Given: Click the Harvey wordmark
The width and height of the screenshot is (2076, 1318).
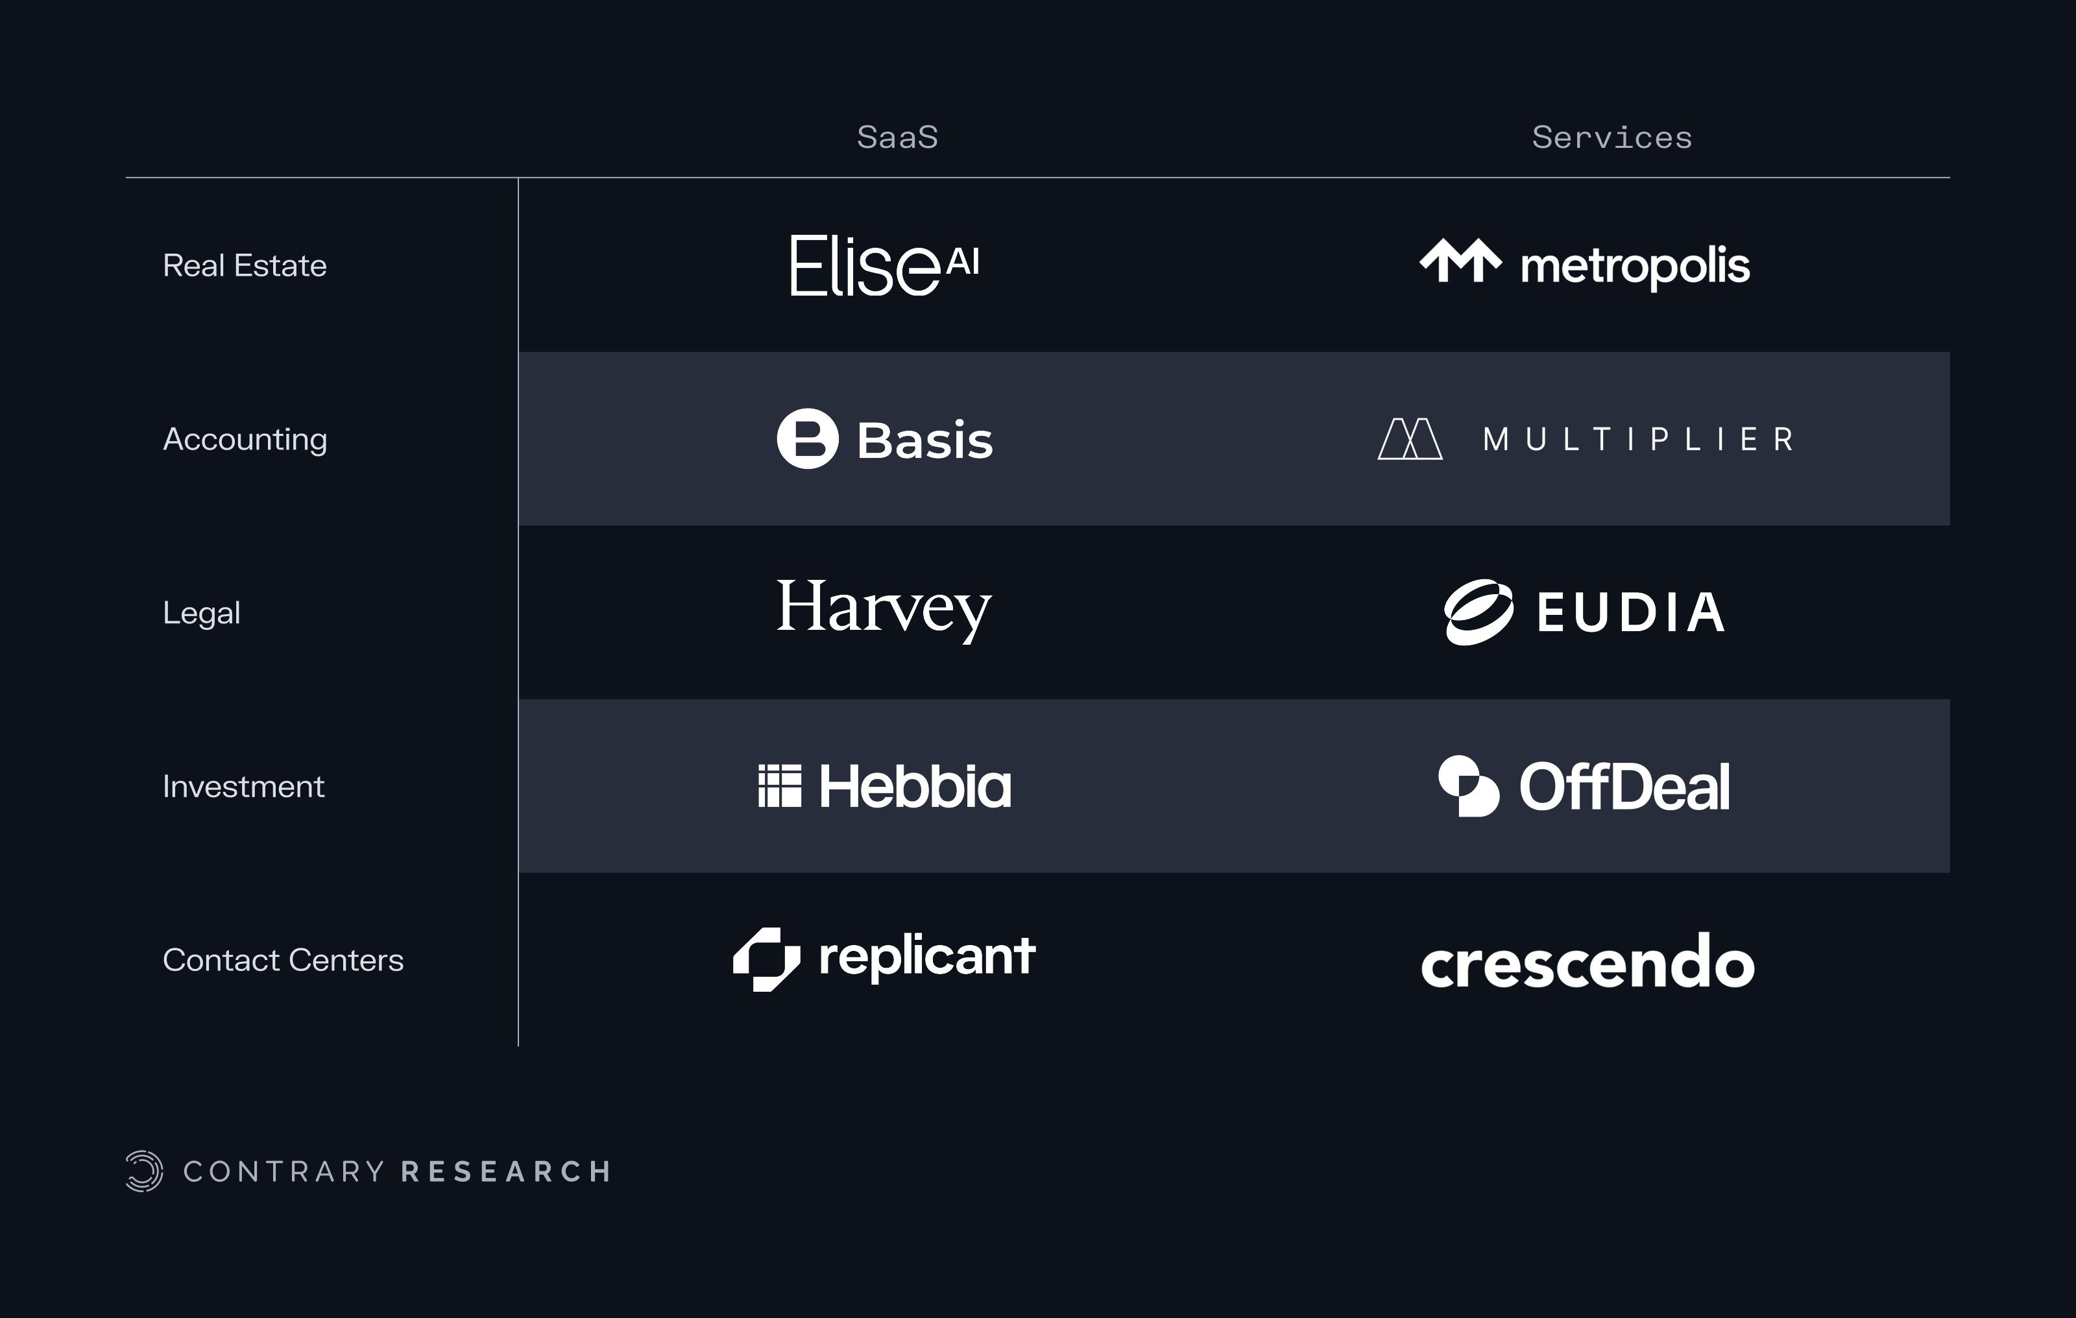Looking at the screenshot, I should point(884,610).
